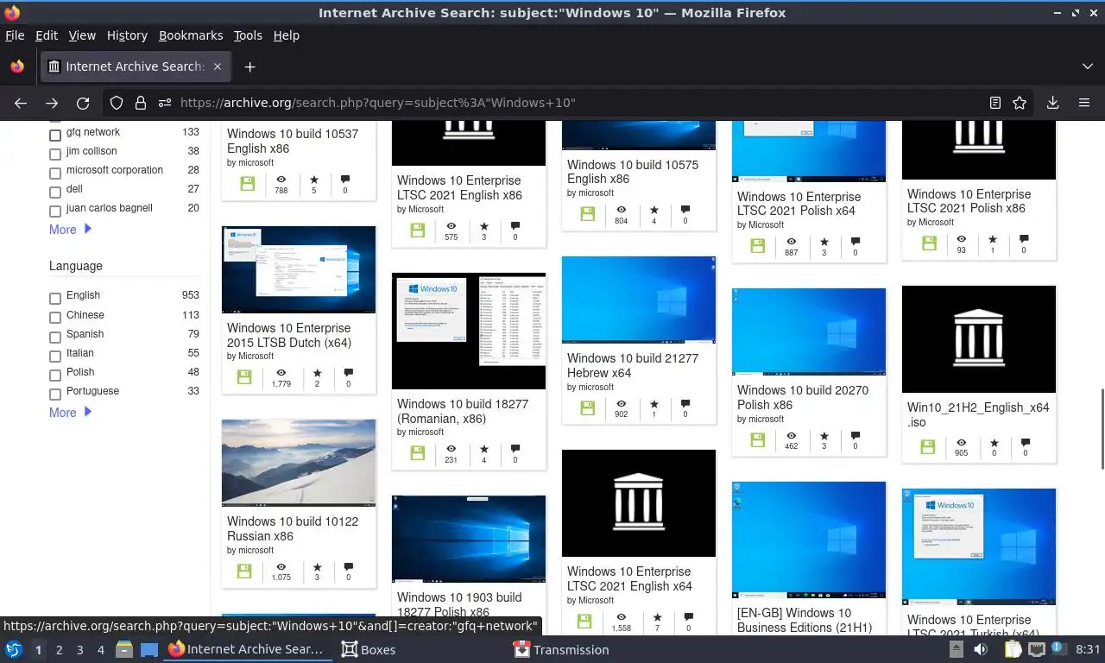Open the Firefox hamburger application menu
This screenshot has height=663, width=1105.
tap(1084, 103)
